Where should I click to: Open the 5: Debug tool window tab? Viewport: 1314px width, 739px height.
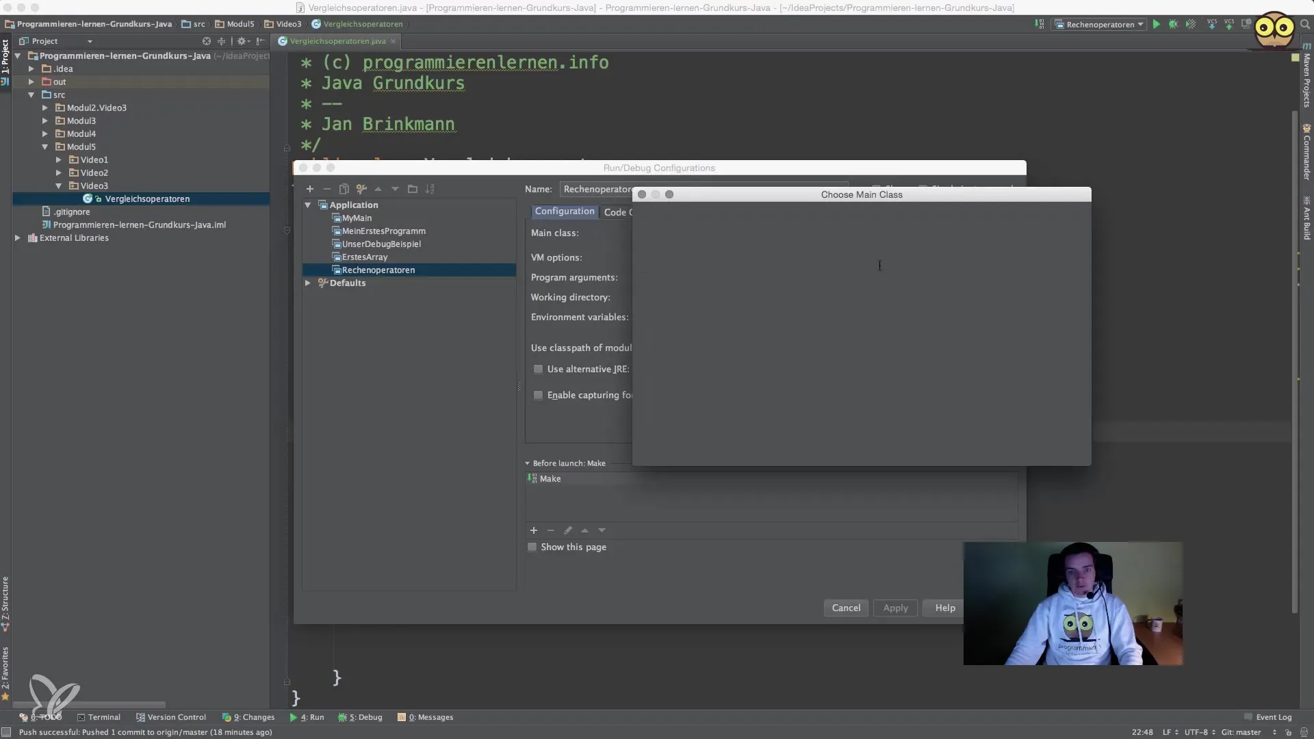[x=360, y=717]
